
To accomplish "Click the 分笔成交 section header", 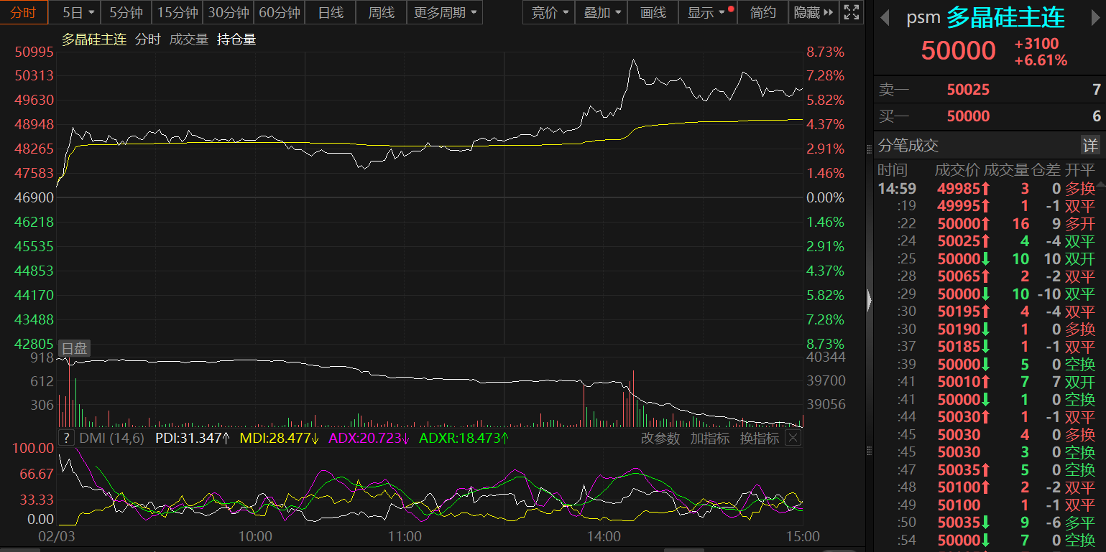I will pyautogui.click(x=908, y=146).
